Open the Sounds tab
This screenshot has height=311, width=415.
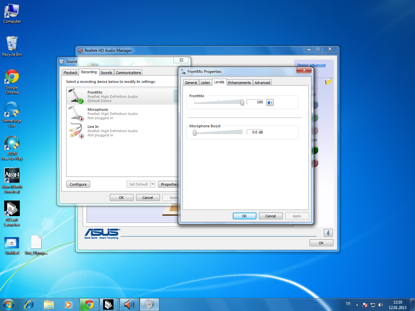pos(106,73)
